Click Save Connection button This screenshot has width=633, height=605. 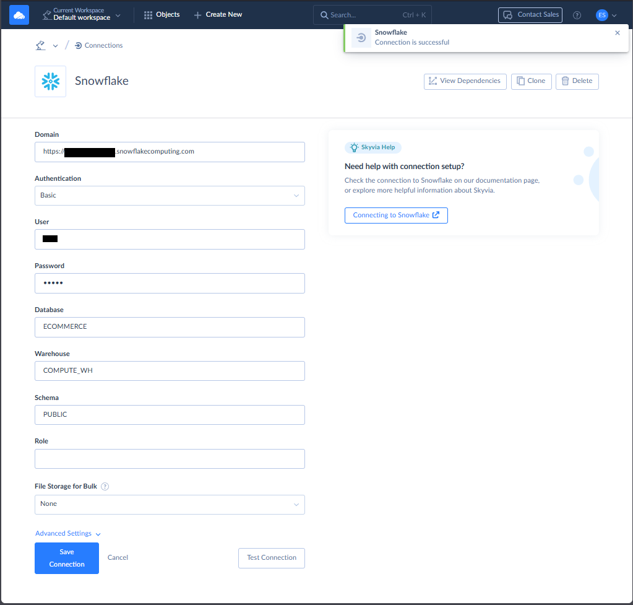(x=67, y=558)
